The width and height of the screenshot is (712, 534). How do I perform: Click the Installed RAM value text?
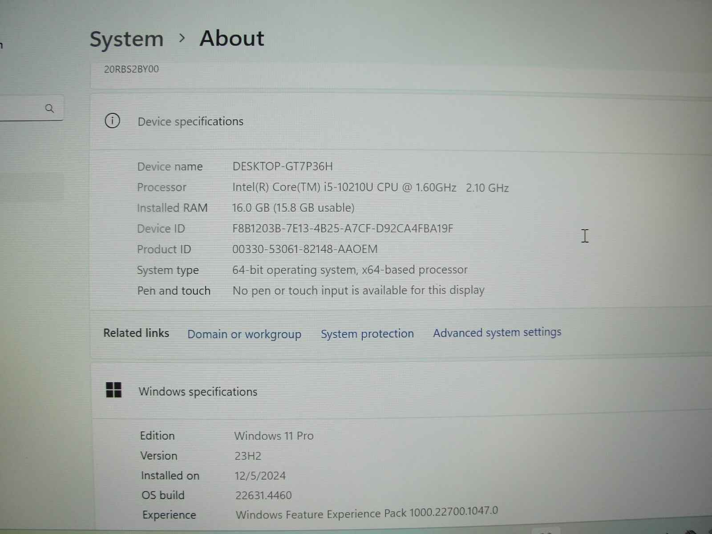(x=294, y=207)
